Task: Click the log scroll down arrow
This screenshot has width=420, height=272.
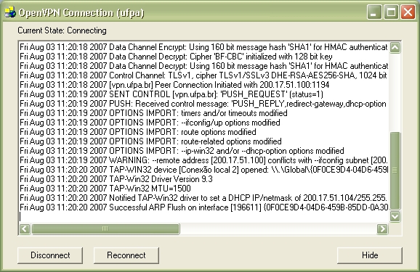Action: pos(395,216)
